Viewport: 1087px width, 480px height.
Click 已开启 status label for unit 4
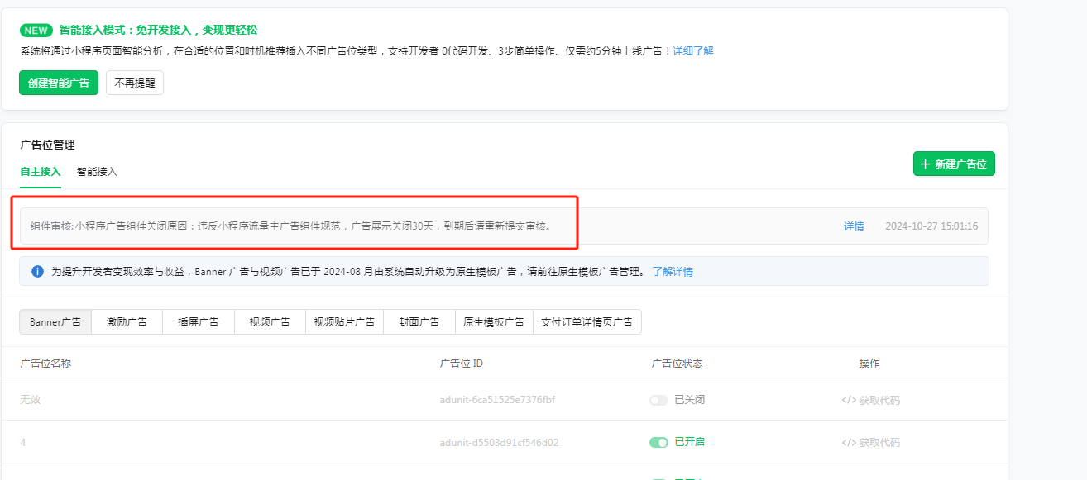(x=690, y=442)
